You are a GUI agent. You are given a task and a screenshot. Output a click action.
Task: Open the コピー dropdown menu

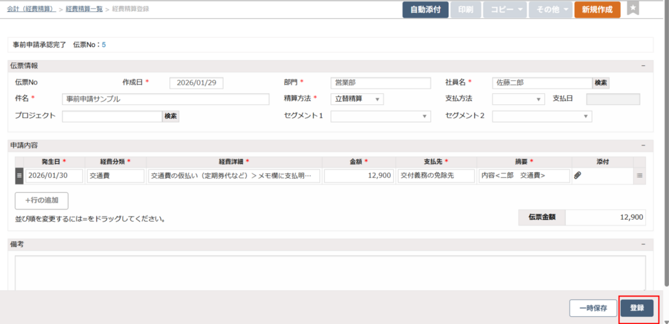pos(505,10)
